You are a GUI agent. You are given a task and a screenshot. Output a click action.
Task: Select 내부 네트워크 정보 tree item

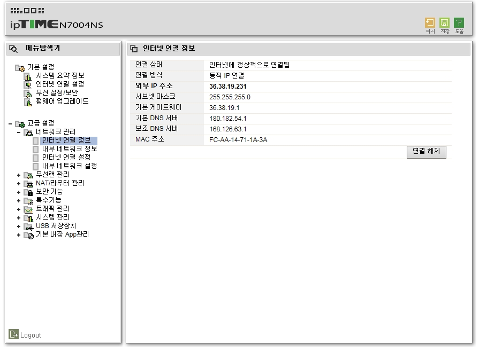click(x=70, y=148)
